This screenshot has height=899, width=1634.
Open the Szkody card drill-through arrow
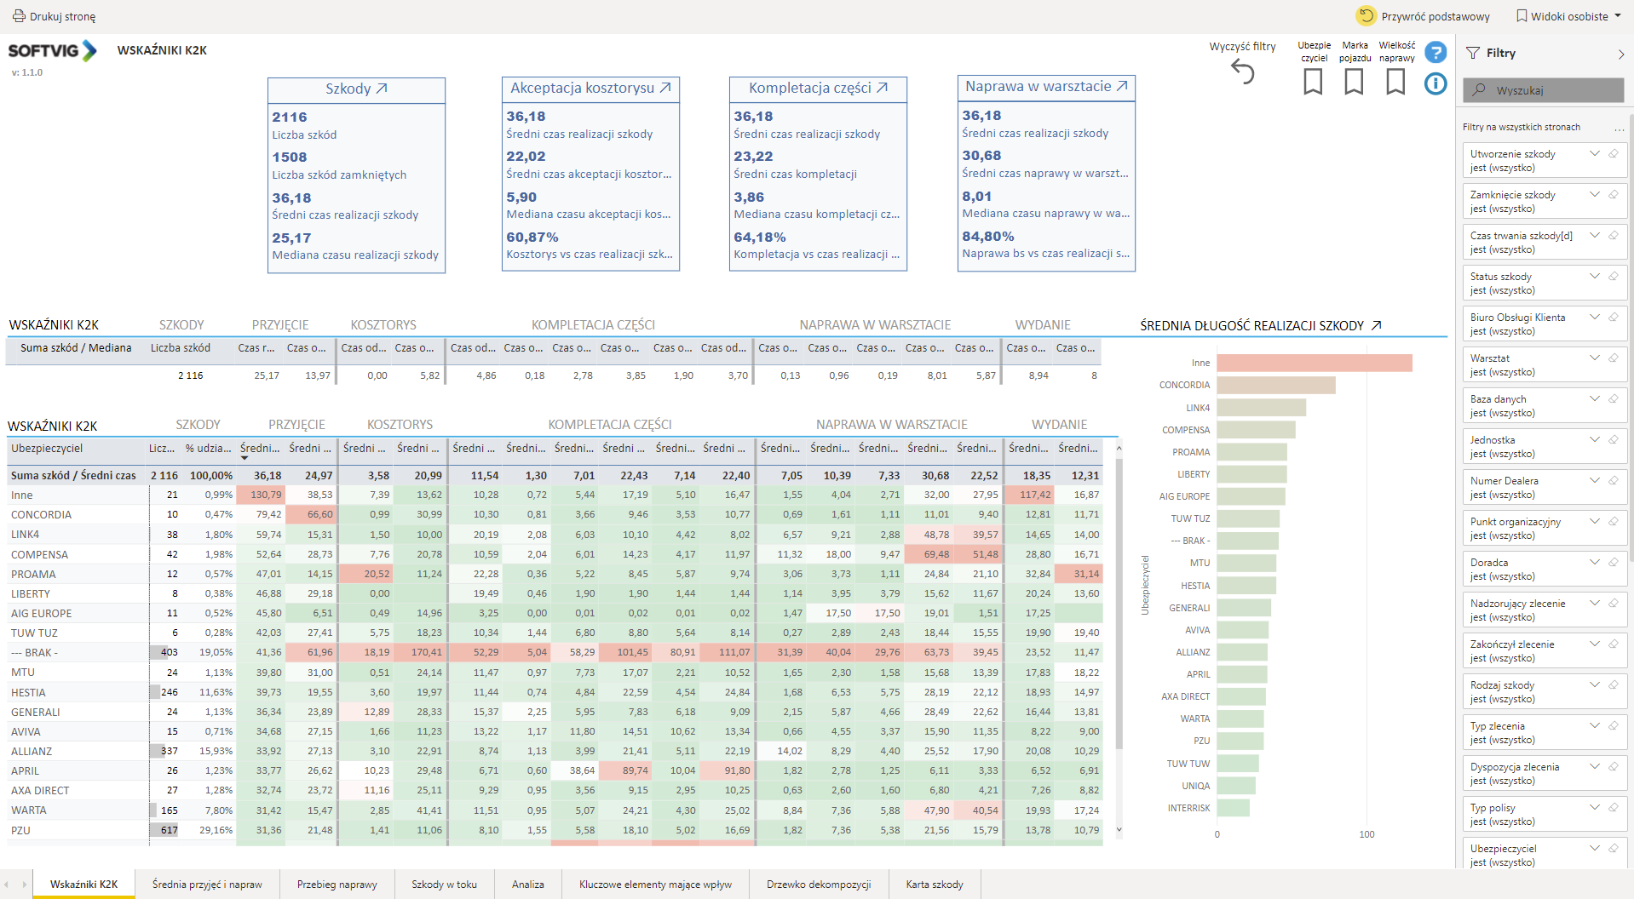point(382,89)
